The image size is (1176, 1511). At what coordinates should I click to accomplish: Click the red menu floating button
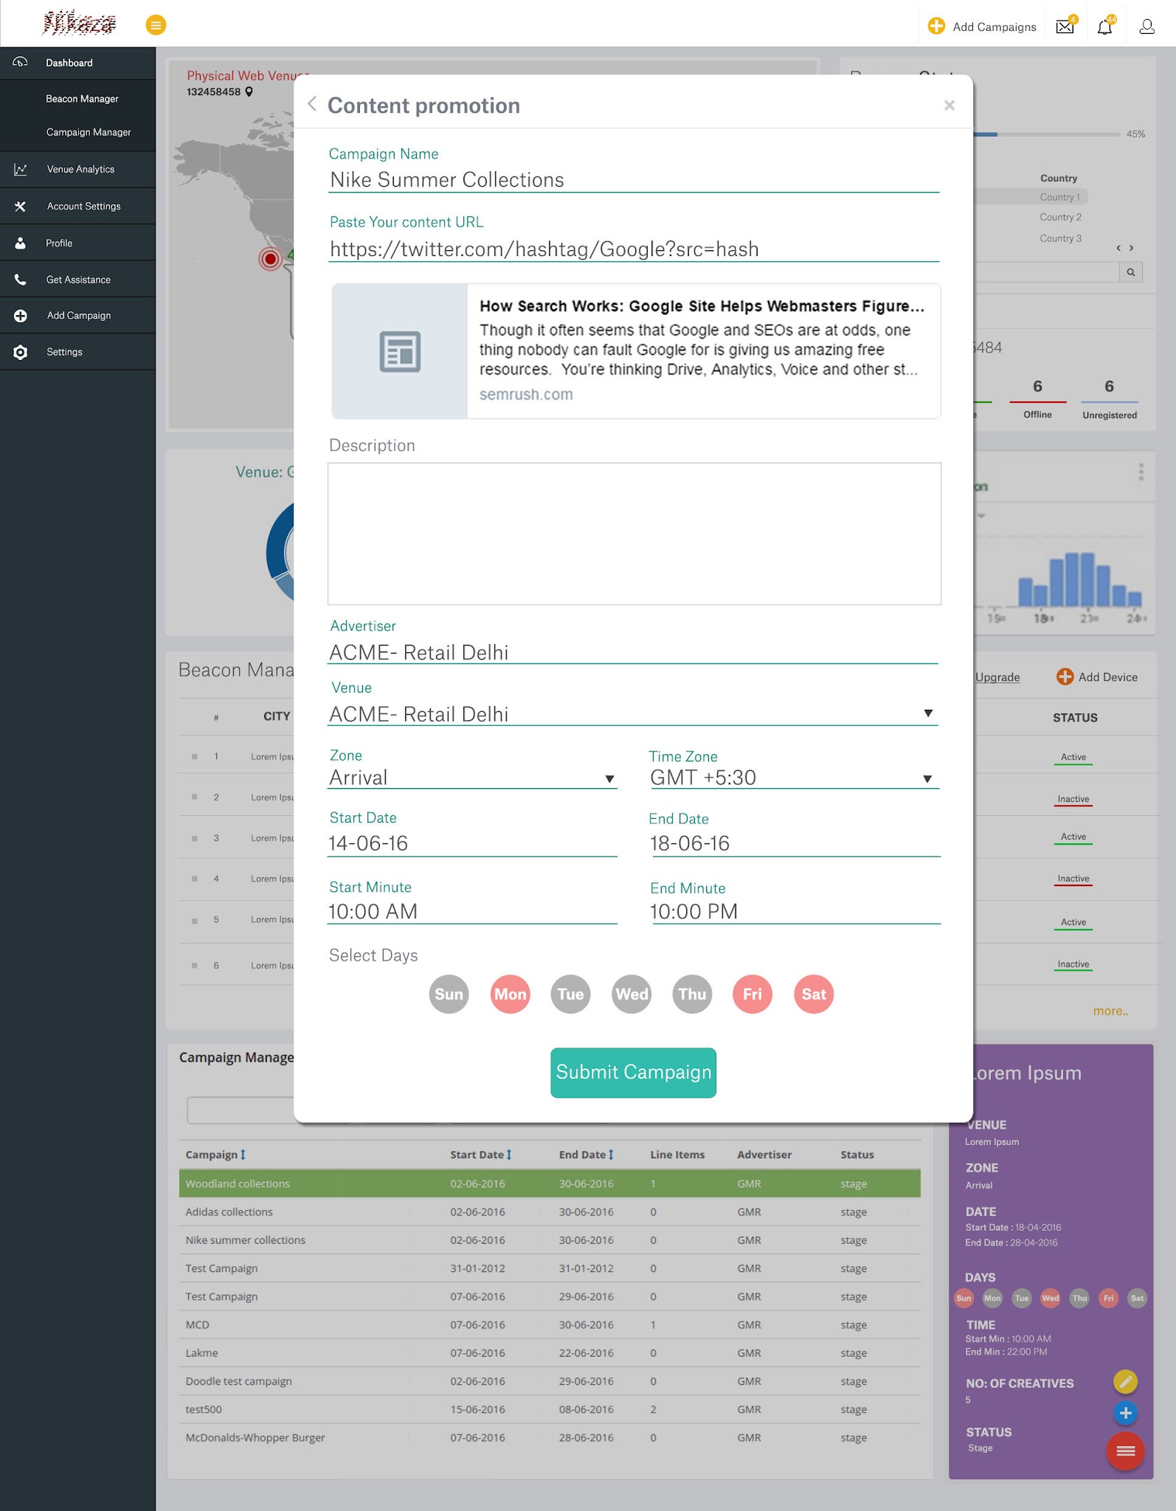click(1125, 1451)
